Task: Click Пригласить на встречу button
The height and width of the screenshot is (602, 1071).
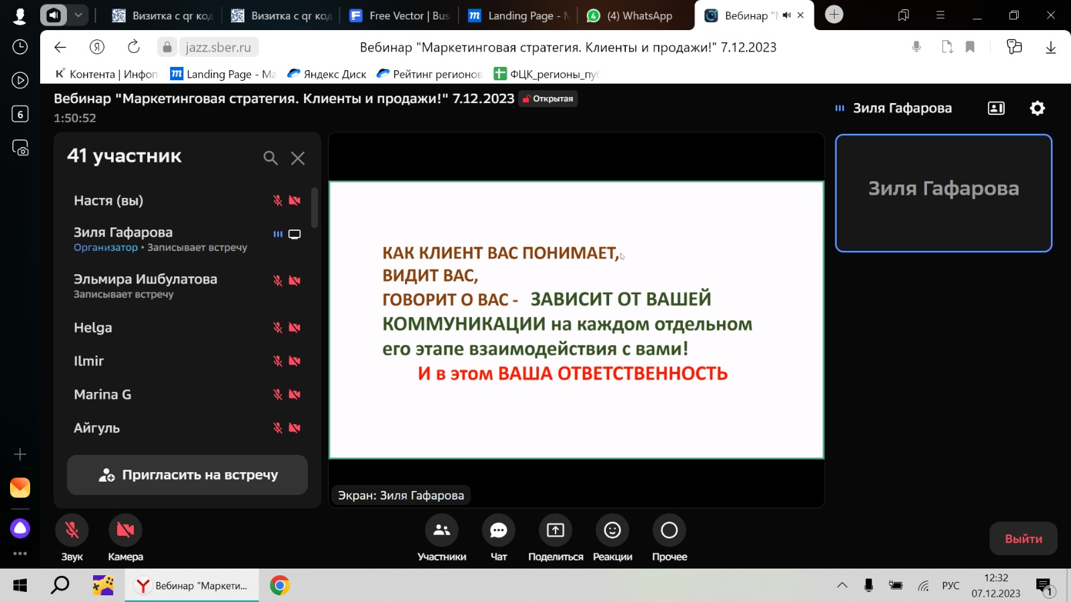Action: [x=187, y=475]
